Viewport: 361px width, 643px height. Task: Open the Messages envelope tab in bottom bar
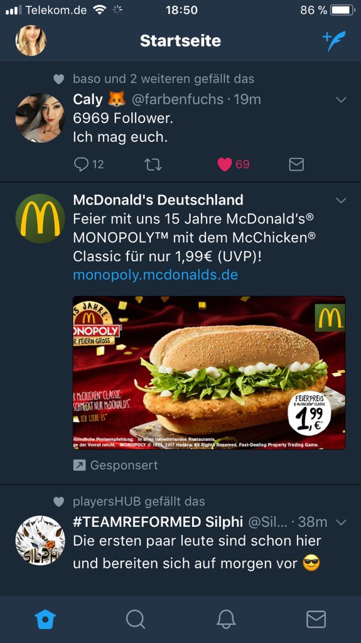coord(316,619)
